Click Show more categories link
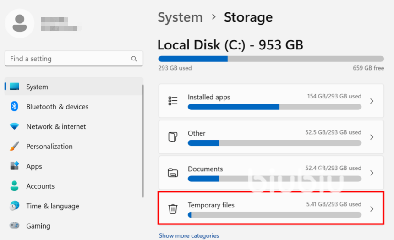Image resolution: width=394 pixels, height=240 pixels. pos(189,235)
